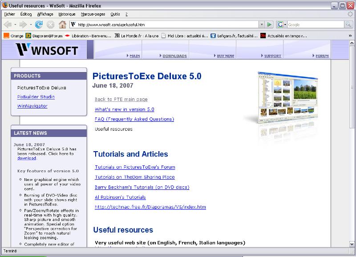Click the green Go arrow button
The image size is (356, 257).
(269, 24)
